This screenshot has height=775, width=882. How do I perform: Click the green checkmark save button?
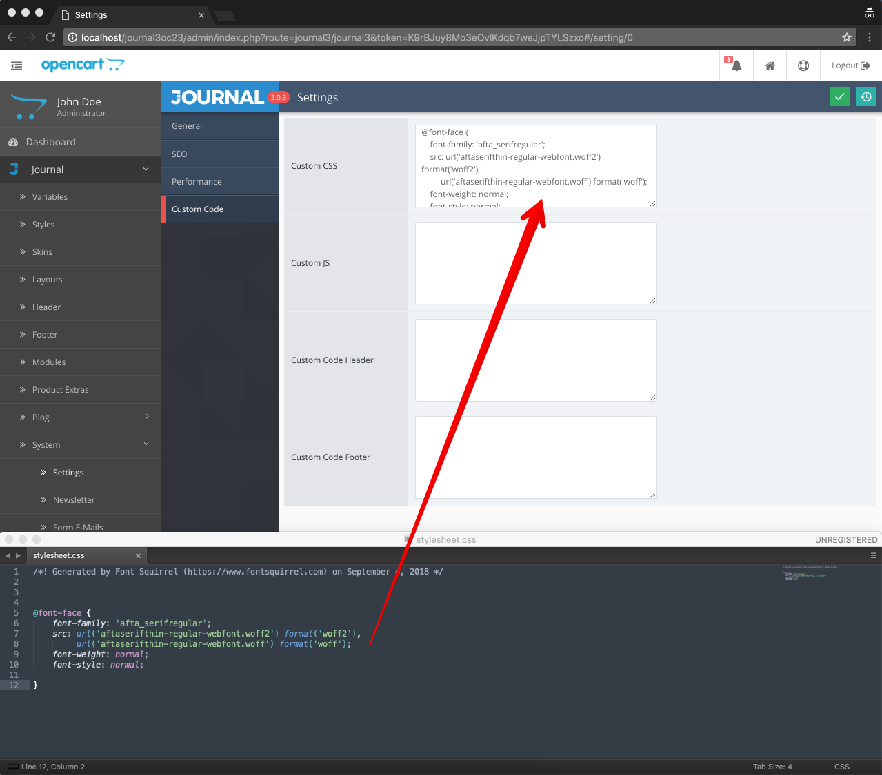tap(839, 97)
